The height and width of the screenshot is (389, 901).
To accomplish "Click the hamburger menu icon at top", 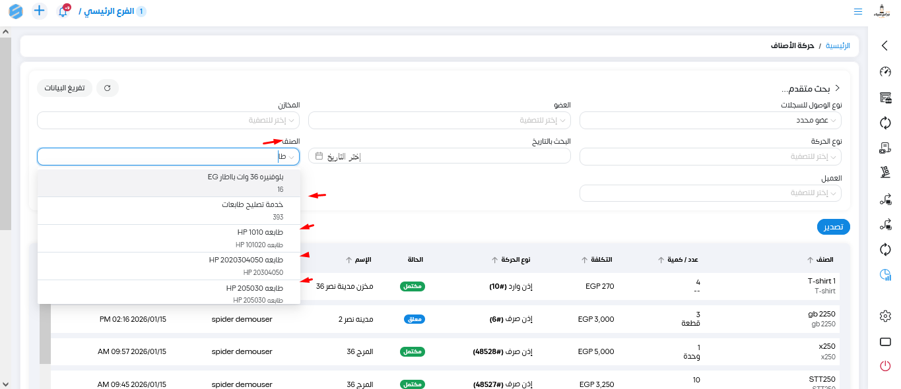I will 858,12.
